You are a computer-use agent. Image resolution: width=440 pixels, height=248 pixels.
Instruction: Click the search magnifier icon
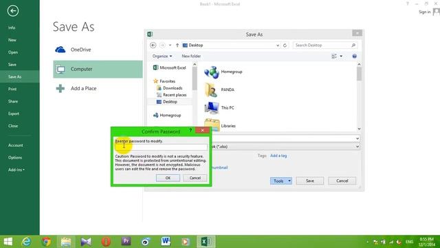tap(353, 45)
